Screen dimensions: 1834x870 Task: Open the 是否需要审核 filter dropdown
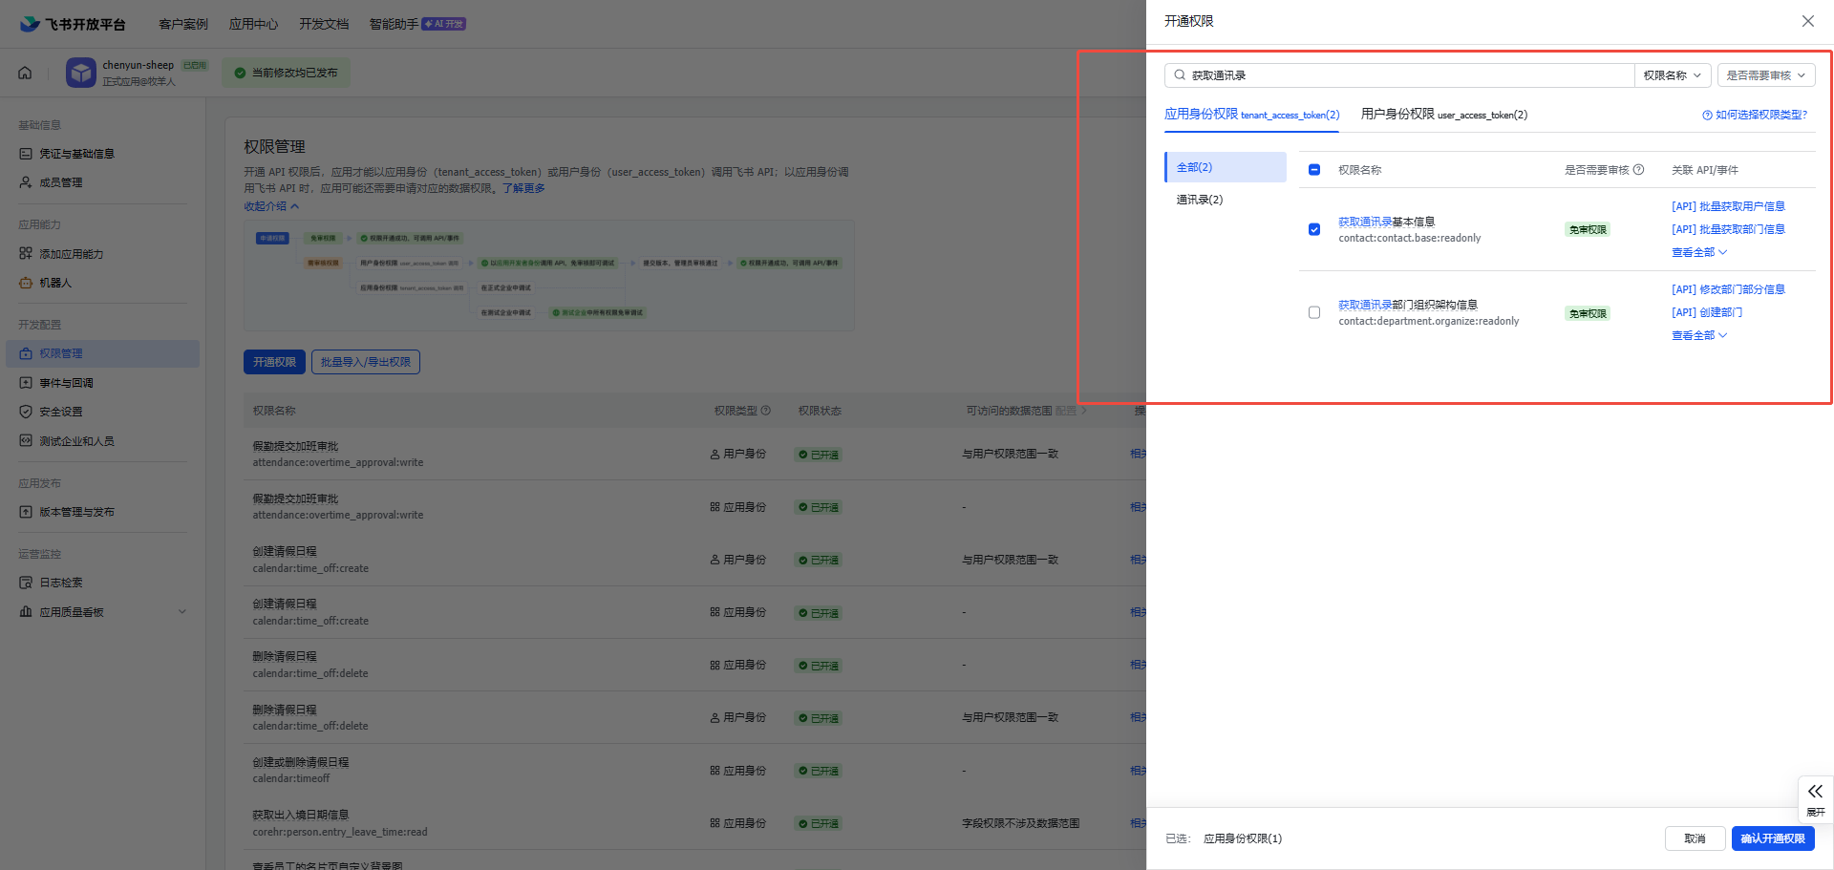pyautogui.click(x=1766, y=75)
